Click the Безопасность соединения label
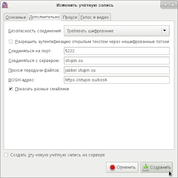The image size is (178, 178). pos(35,31)
